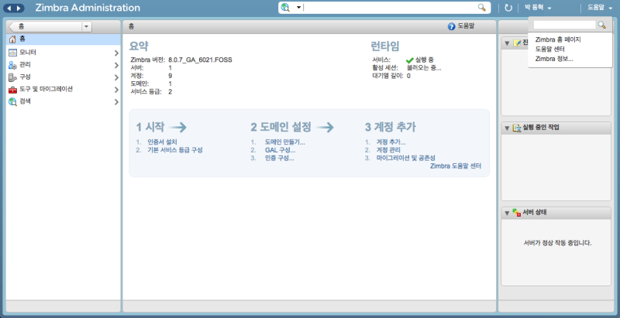Open 도메인 만들기... link

(285, 142)
